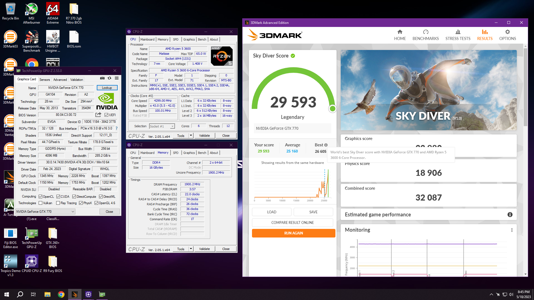The width and height of the screenshot is (534, 300).
Task: Click the BIOS export share icon in GPU-Z
Action: [x=98, y=115]
